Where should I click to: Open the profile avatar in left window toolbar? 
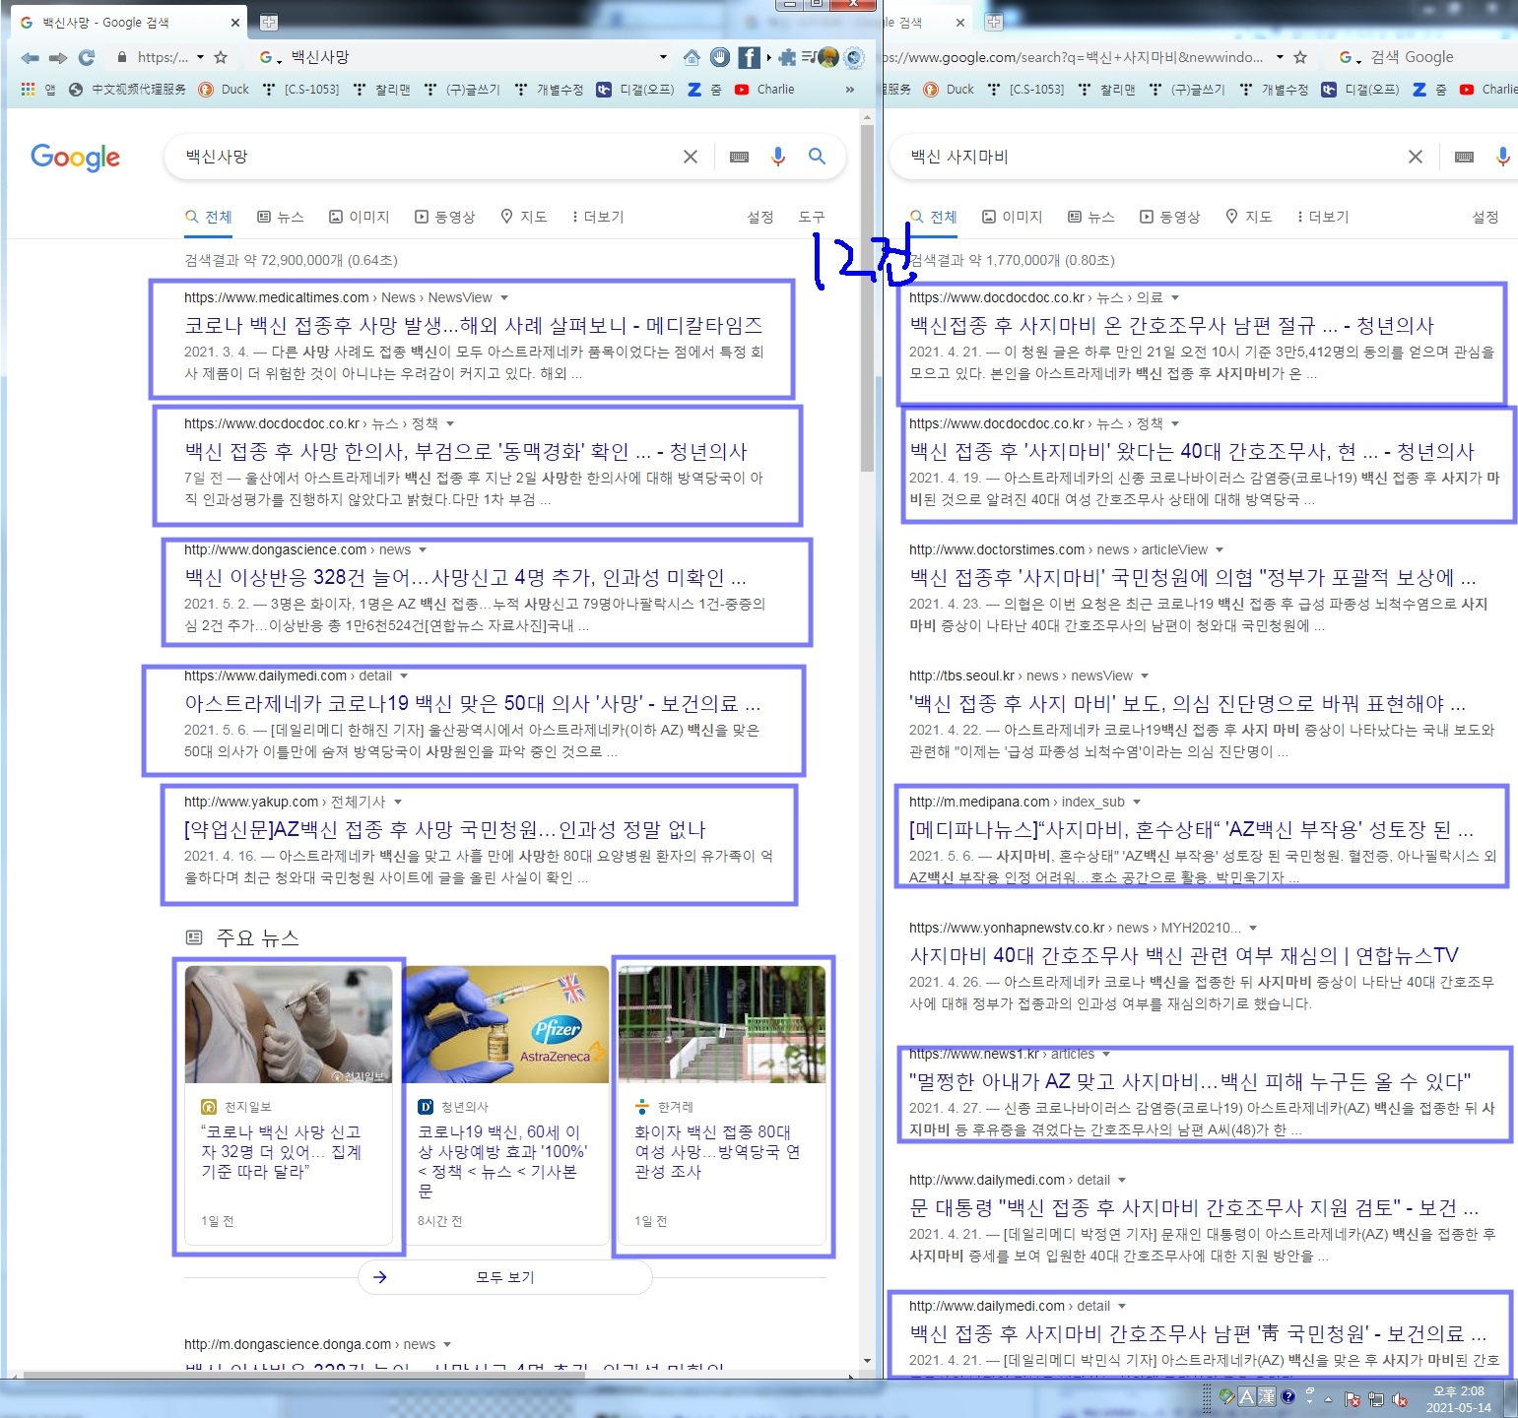(828, 57)
